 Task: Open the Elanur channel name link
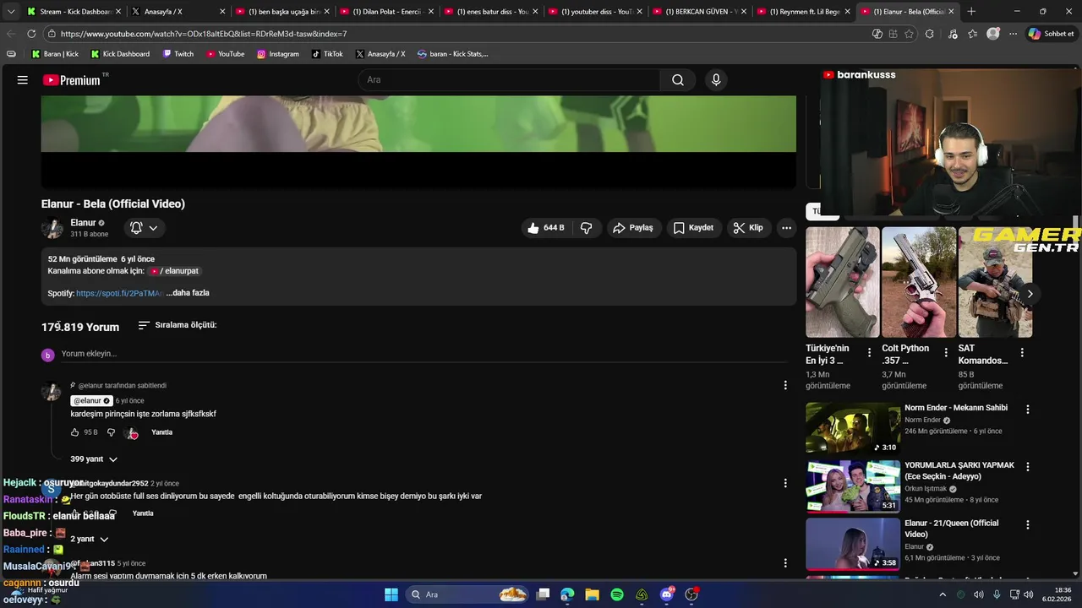click(83, 223)
